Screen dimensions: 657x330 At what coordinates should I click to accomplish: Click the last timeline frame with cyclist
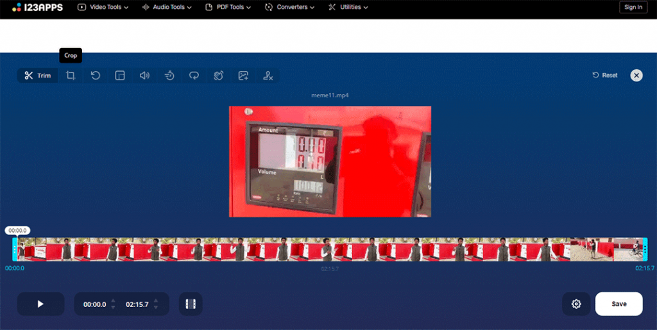pos(628,250)
